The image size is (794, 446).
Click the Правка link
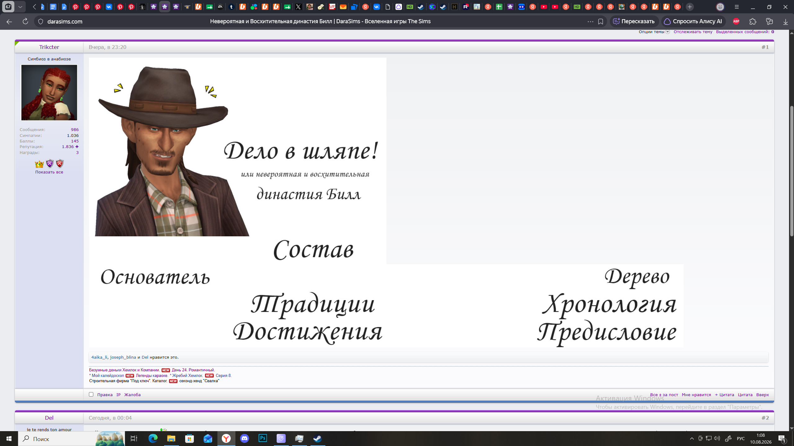pyautogui.click(x=105, y=395)
